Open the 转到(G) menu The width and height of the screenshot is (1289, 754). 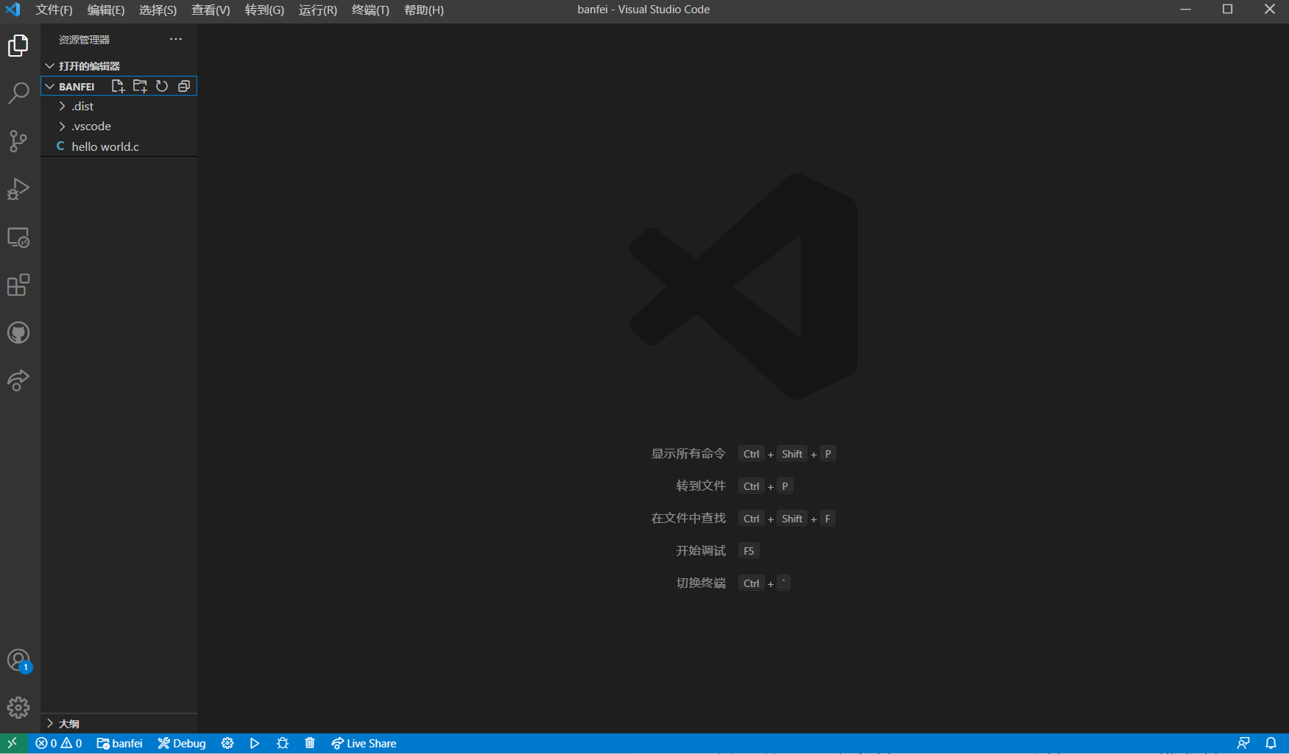[264, 10]
